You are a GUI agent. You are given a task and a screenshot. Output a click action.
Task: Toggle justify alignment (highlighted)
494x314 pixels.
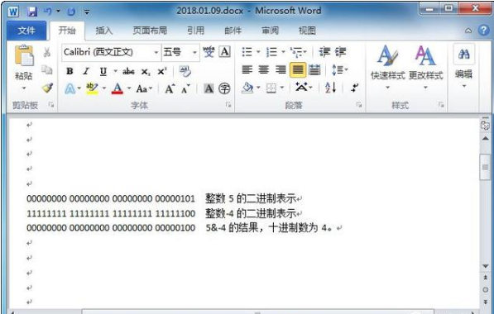click(x=298, y=70)
